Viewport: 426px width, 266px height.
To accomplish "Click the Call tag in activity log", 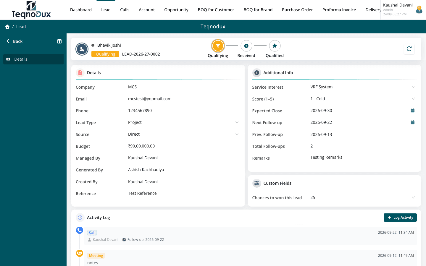I will click(x=92, y=233).
